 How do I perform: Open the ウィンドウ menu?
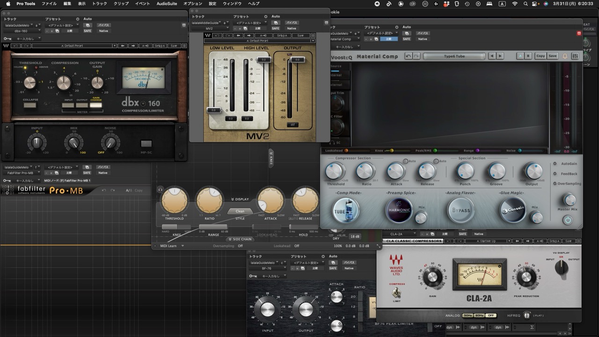coord(232,4)
